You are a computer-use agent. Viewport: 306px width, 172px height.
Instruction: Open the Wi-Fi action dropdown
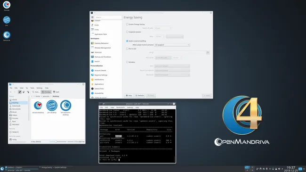click(172, 66)
